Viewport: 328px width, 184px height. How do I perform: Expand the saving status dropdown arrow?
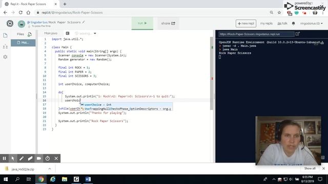point(95,33)
